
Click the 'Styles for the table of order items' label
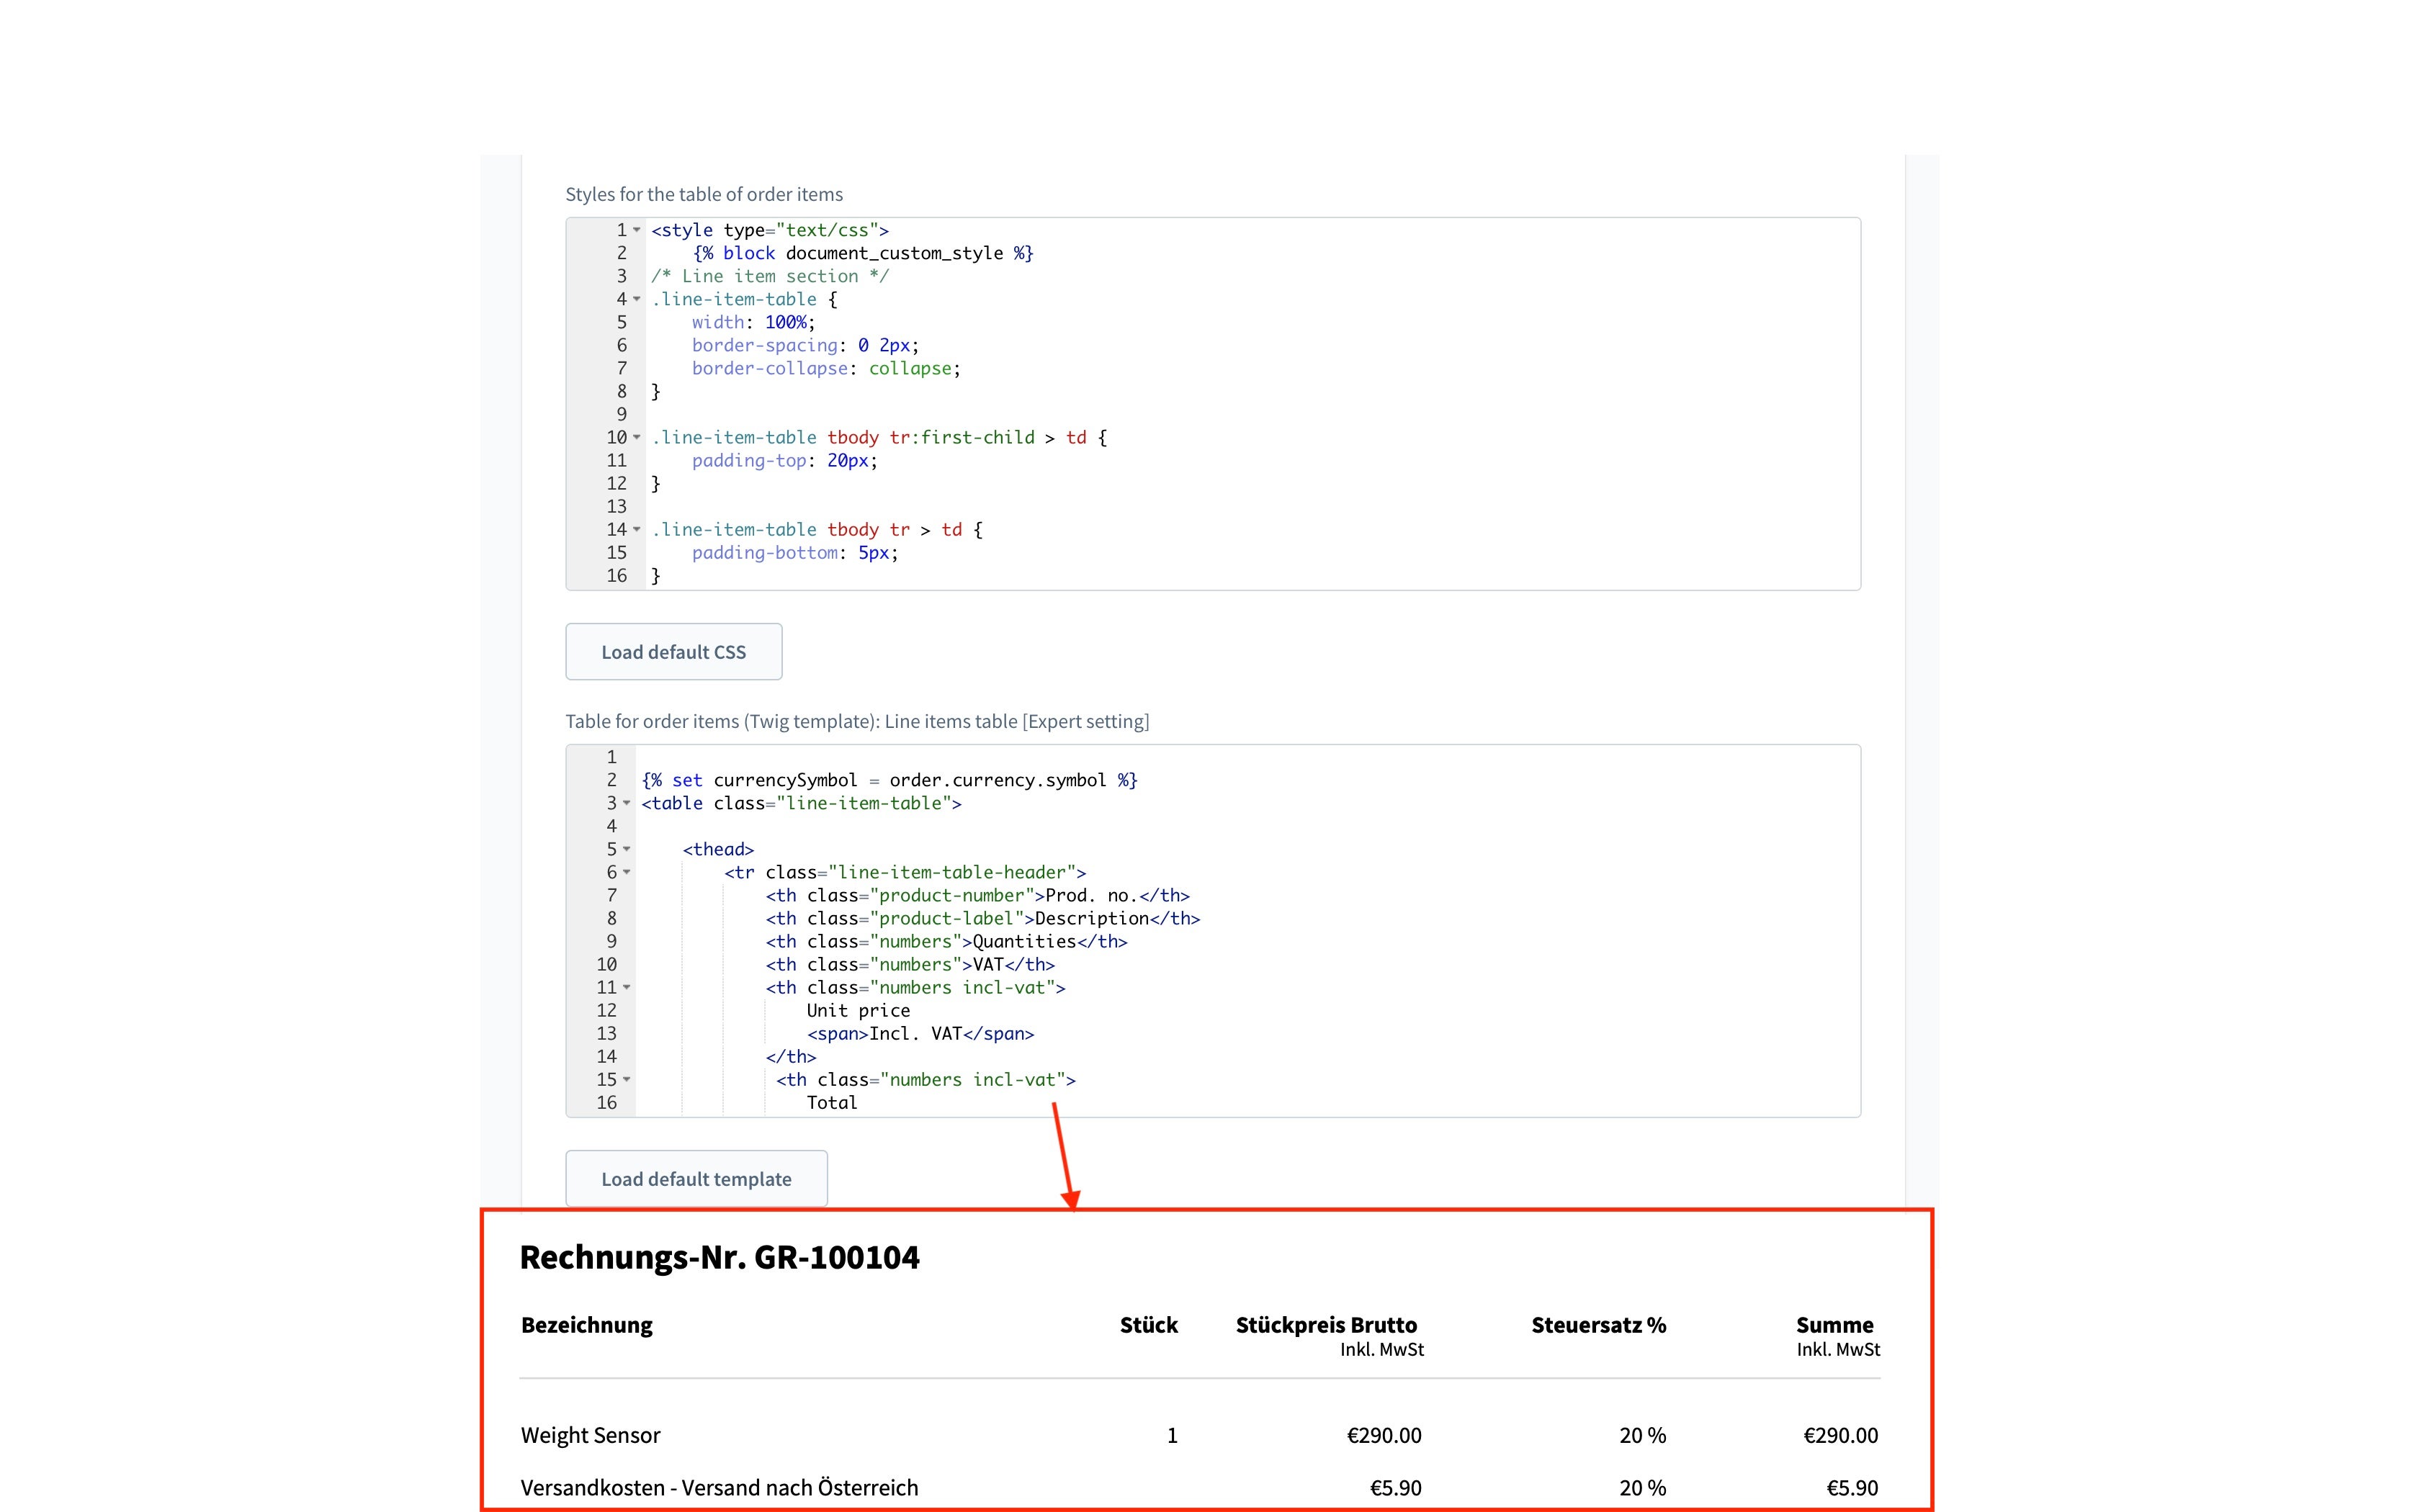[x=704, y=194]
